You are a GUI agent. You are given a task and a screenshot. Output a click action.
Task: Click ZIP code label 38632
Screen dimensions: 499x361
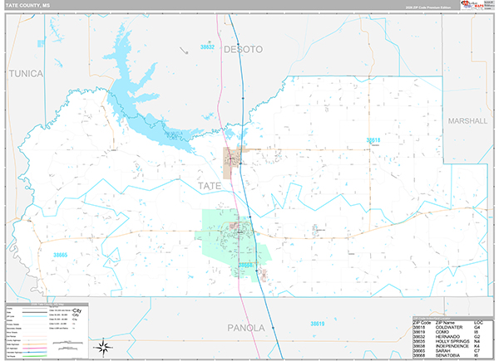[x=207, y=47]
